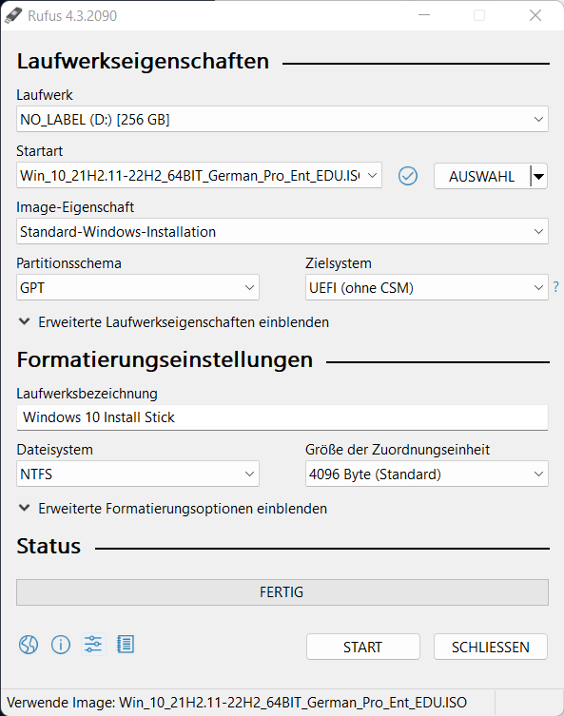Click the Laufwerkseigenschaften heading
This screenshot has height=716, width=564.
pyautogui.click(x=143, y=62)
